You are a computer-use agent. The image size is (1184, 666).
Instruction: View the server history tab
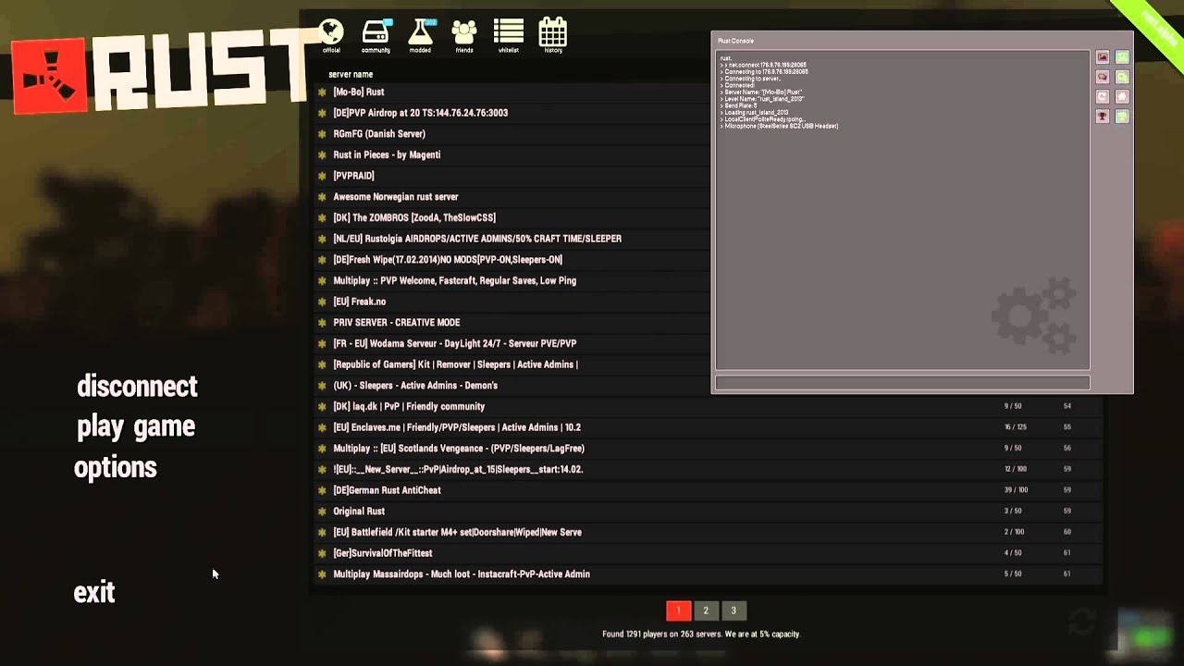pos(552,36)
